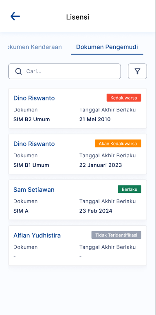Open Sam Setiawan license name
This screenshot has width=156, height=315.
(34, 190)
